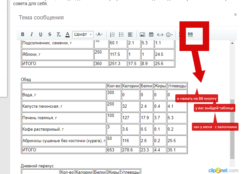Toggle italic text style
Image resolution: width=243 pixels, height=174 pixels.
(32, 34)
